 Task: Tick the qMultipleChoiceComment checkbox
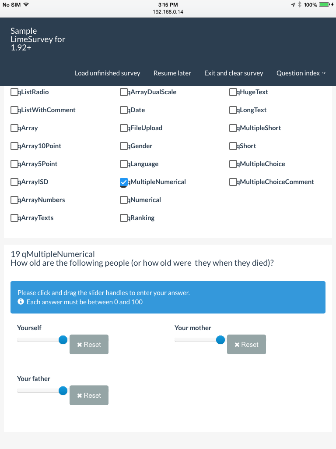pos(233,182)
